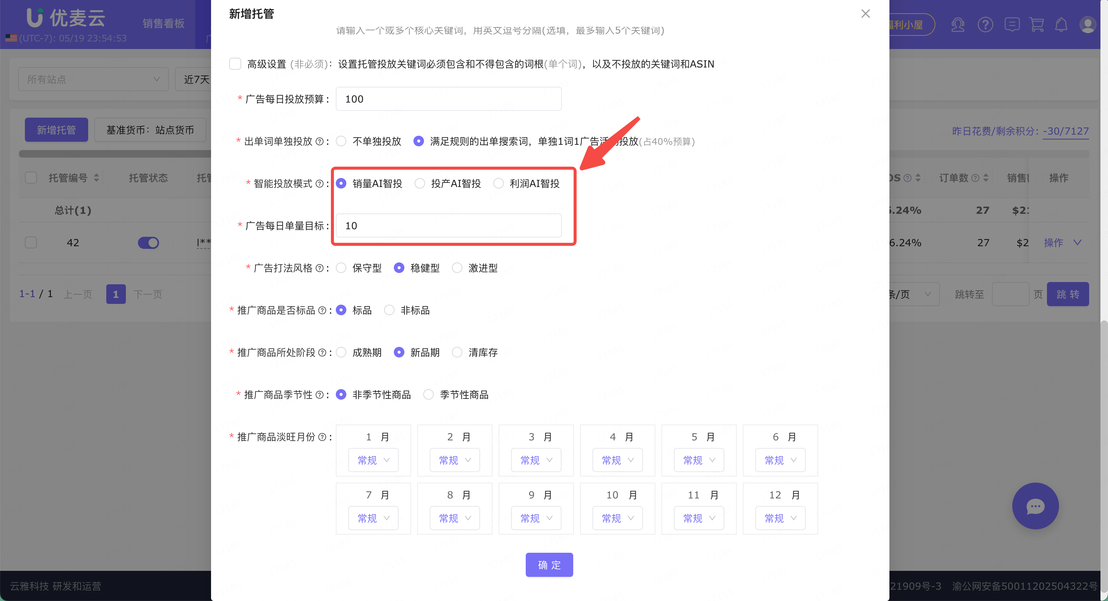The image size is (1108, 601).
Task: Open the notification bell icon
Action: click(1061, 25)
